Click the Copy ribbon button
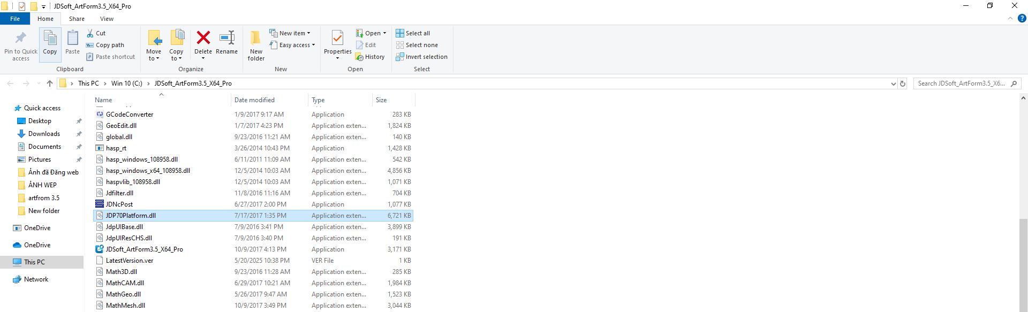The width and height of the screenshot is (1028, 312). 50,44
